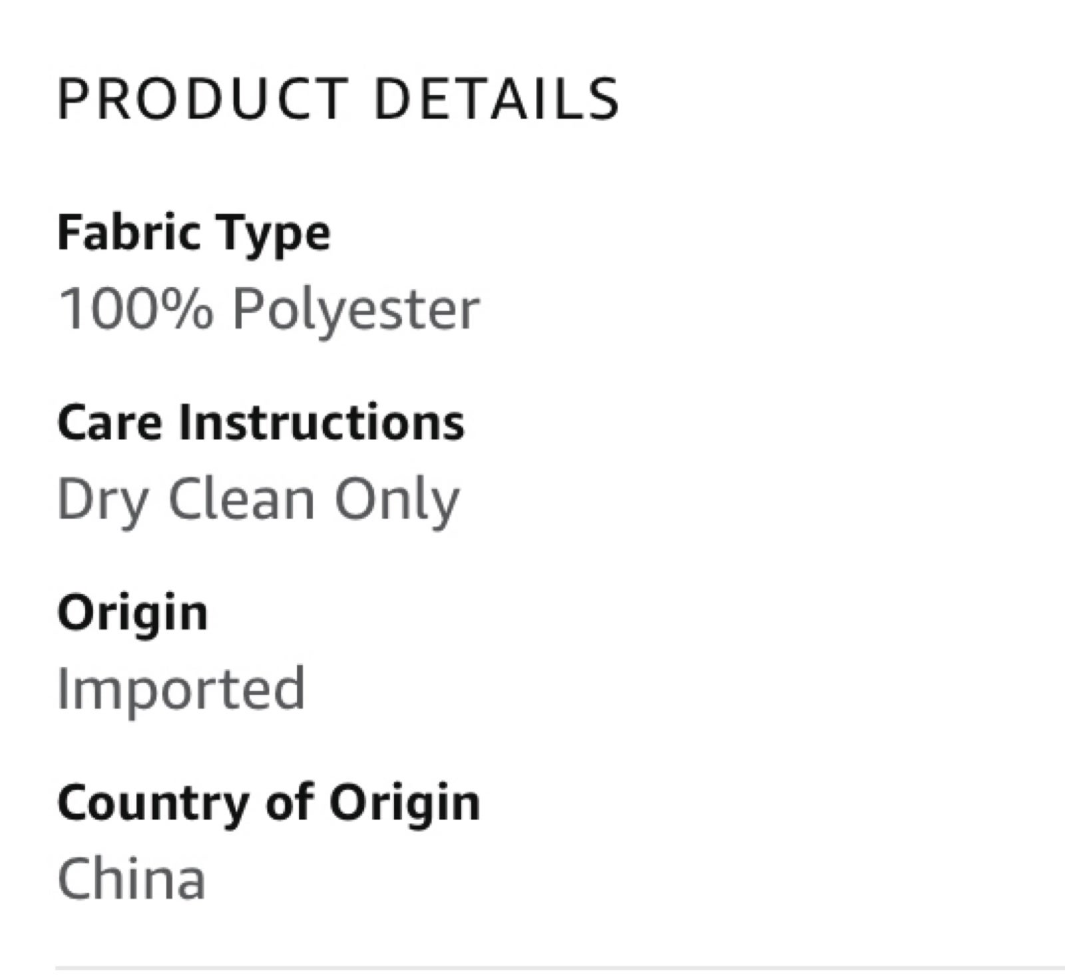Click the word Clean
This screenshot has height=976, width=1065.
(x=241, y=499)
